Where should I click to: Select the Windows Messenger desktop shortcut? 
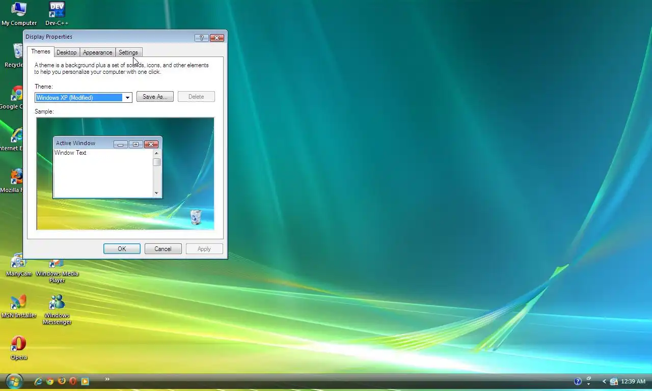pyautogui.click(x=57, y=310)
